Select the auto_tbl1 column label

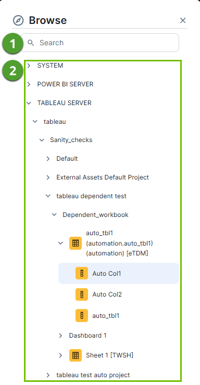tap(106, 316)
